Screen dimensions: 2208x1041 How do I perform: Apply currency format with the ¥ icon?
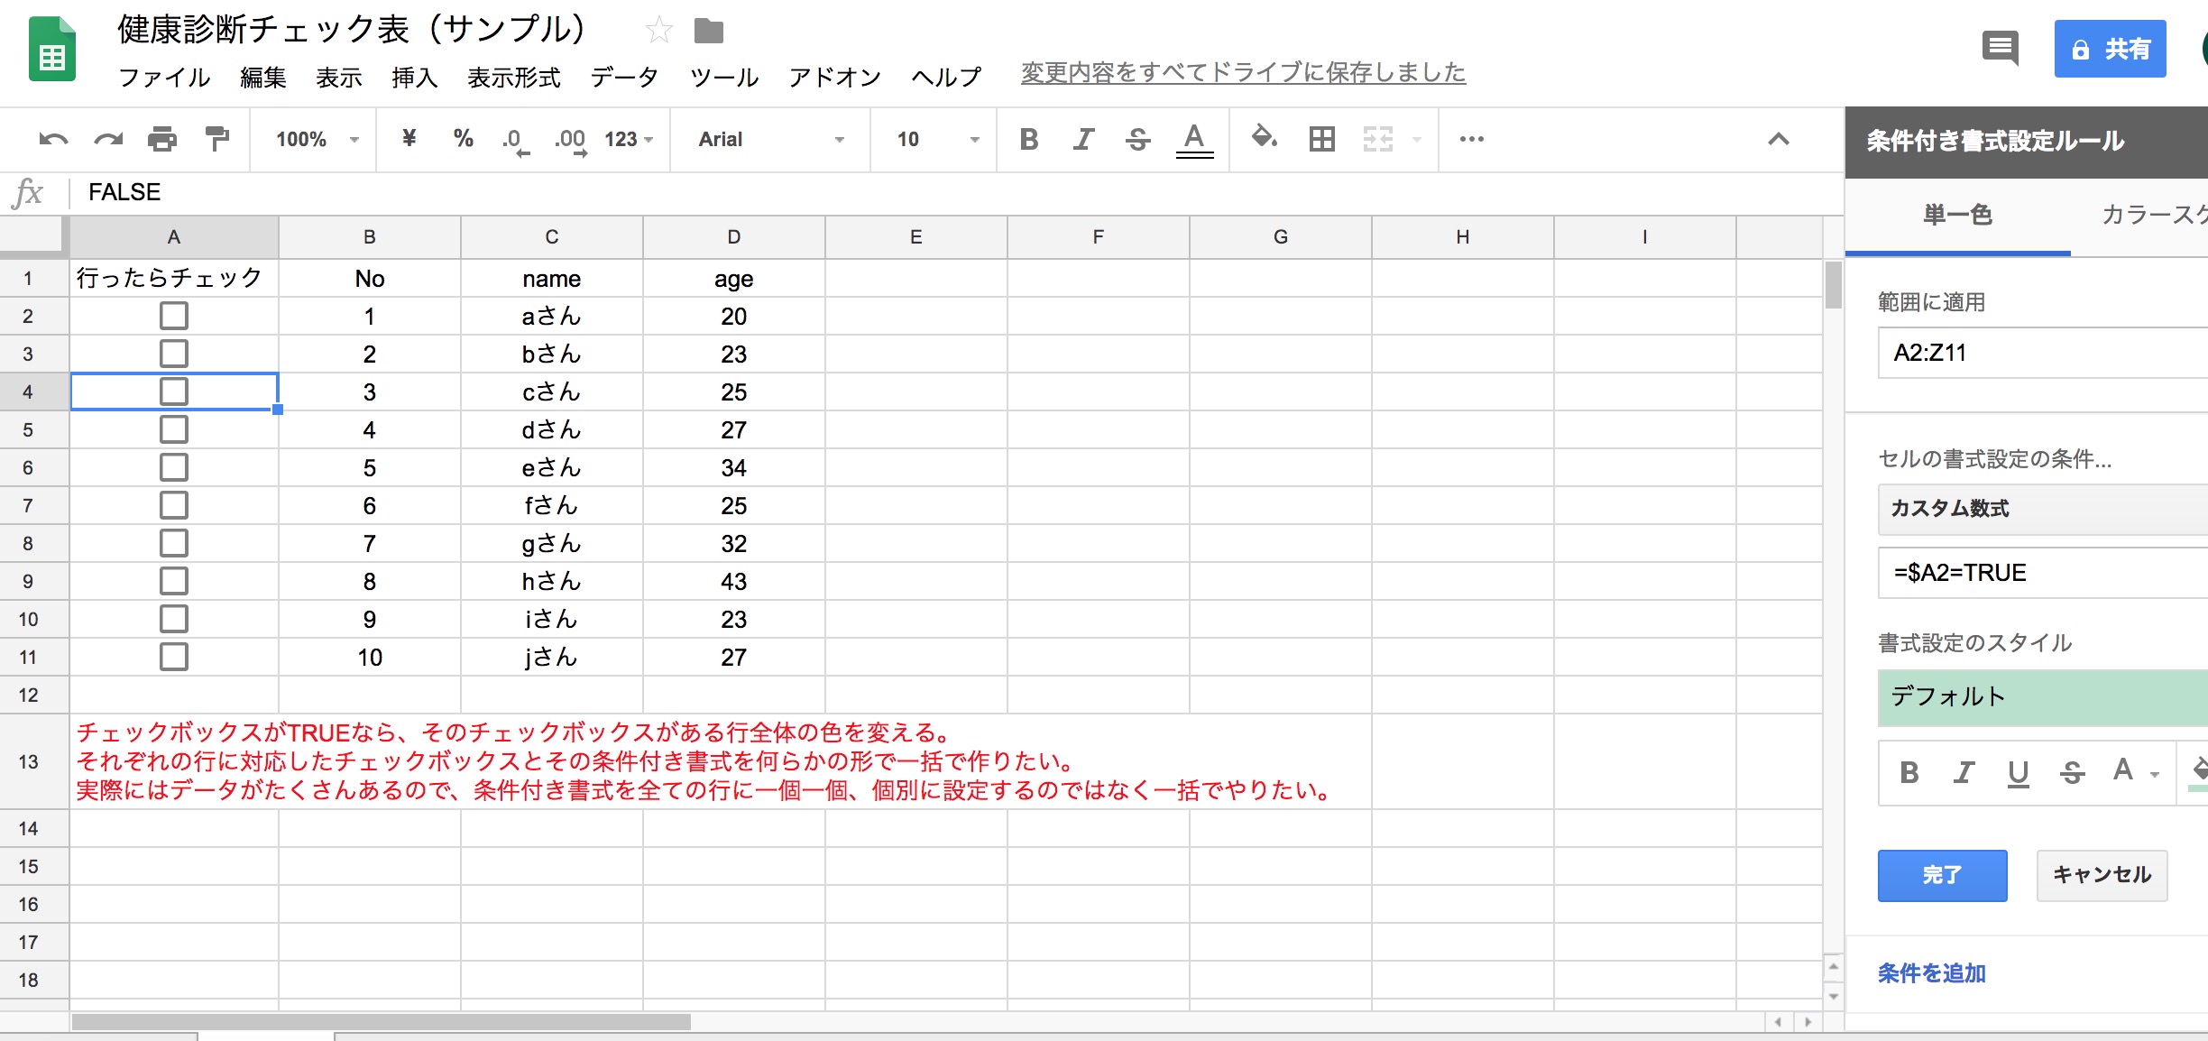410,139
